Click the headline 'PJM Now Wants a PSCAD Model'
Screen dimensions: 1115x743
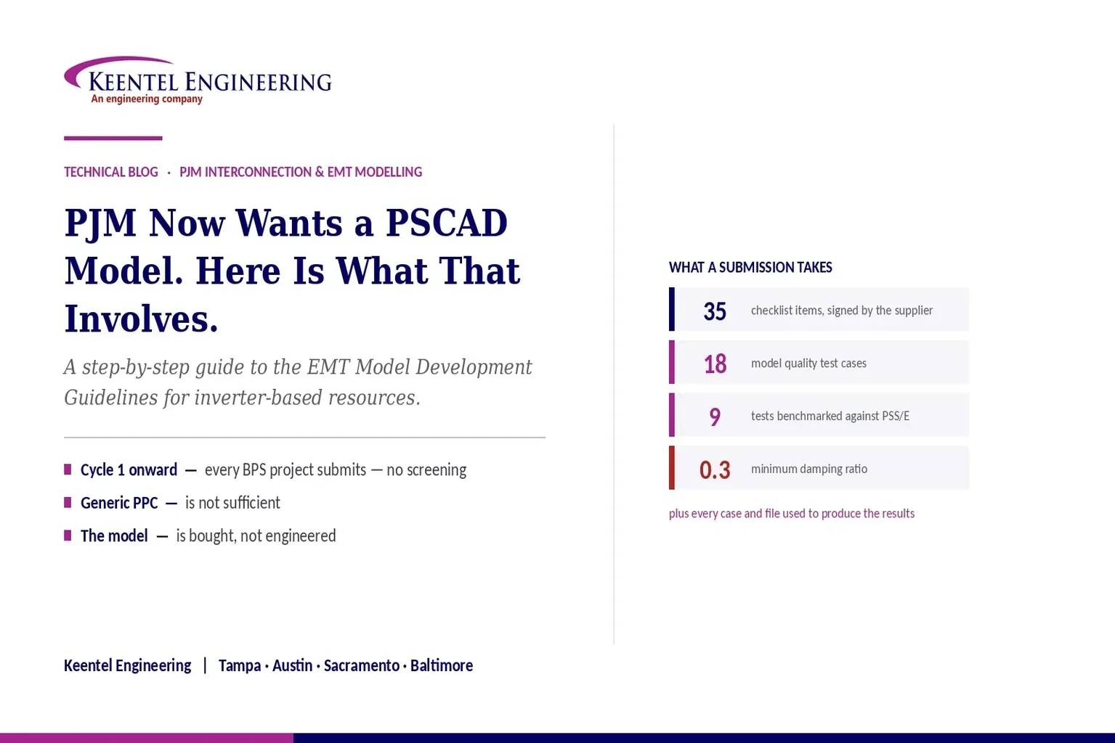click(x=292, y=270)
